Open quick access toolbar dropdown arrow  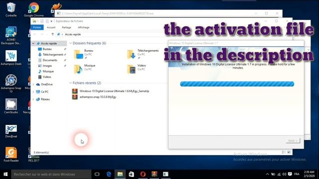[51, 21]
